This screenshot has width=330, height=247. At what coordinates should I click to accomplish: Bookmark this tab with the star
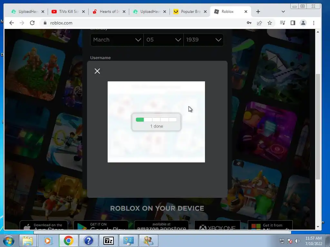click(x=270, y=23)
